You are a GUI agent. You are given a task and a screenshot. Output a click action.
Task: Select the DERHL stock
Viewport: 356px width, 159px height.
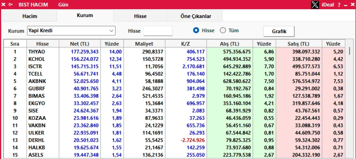point(36,140)
